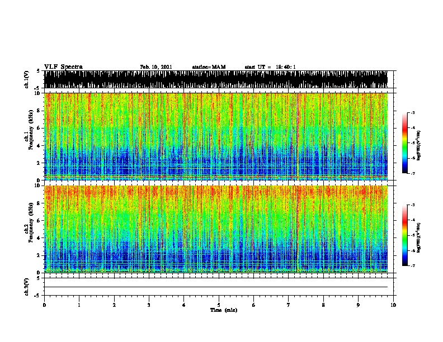This screenshot has width=443, height=342.
Task: Click the ch.1 "Frequency (kHz)" axis label
Action: (x=31, y=130)
